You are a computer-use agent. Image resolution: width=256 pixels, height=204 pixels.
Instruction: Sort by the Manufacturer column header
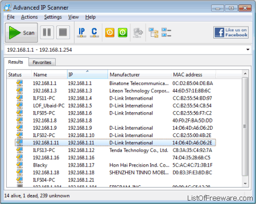pos(139,75)
